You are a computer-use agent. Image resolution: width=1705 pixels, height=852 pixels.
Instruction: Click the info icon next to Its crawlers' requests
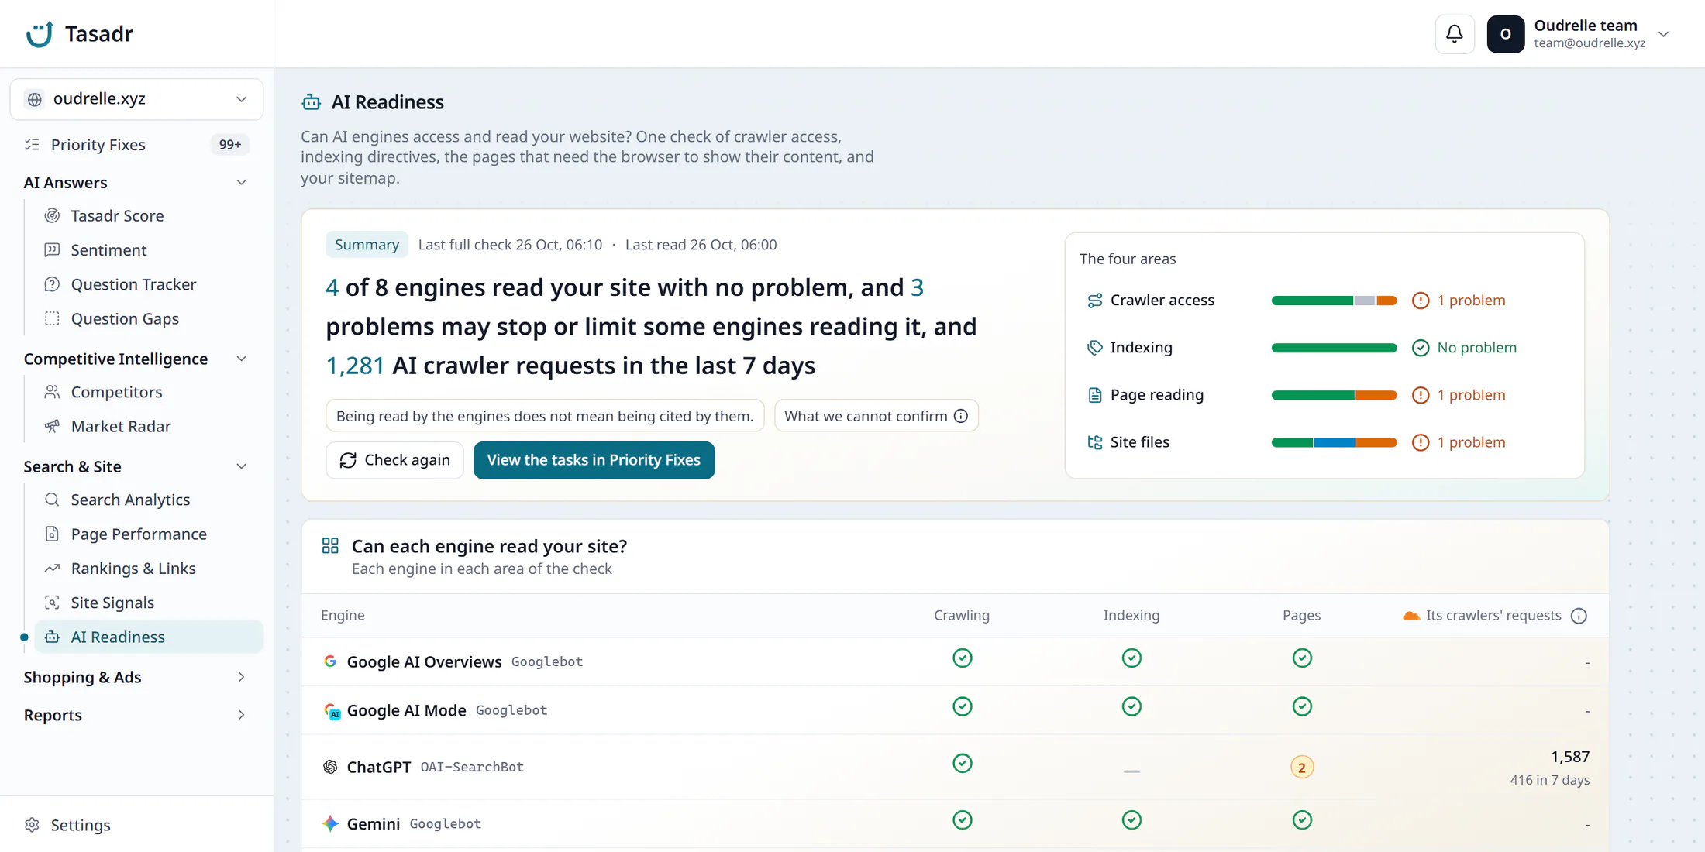click(x=1579, y=616)
